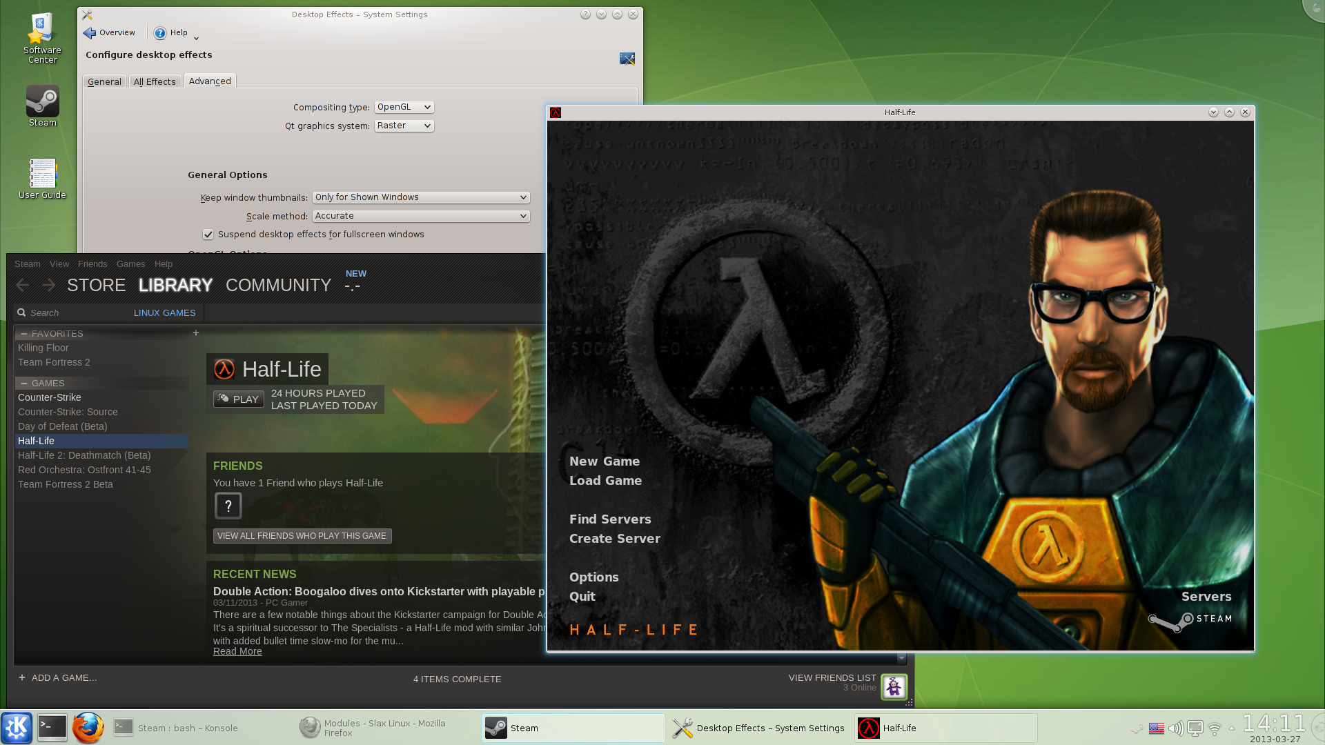Click the Help icon in System Settings
The width and height of the screenshot is (1325, 745).
tap(160, 33)
